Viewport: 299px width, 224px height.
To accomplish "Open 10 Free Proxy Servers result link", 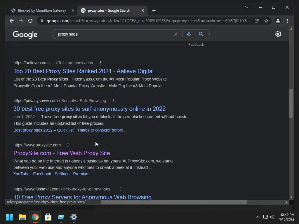I will click(x=82, y=197).
